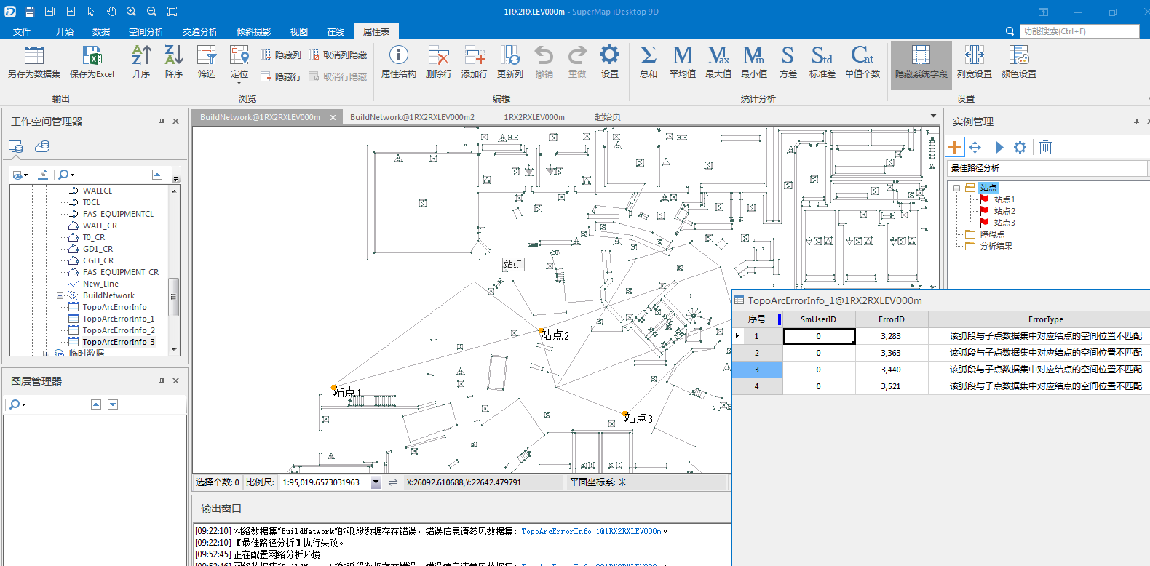Calculate the 方差 variance
This screenshot has height=566, width=1150.
788,62
